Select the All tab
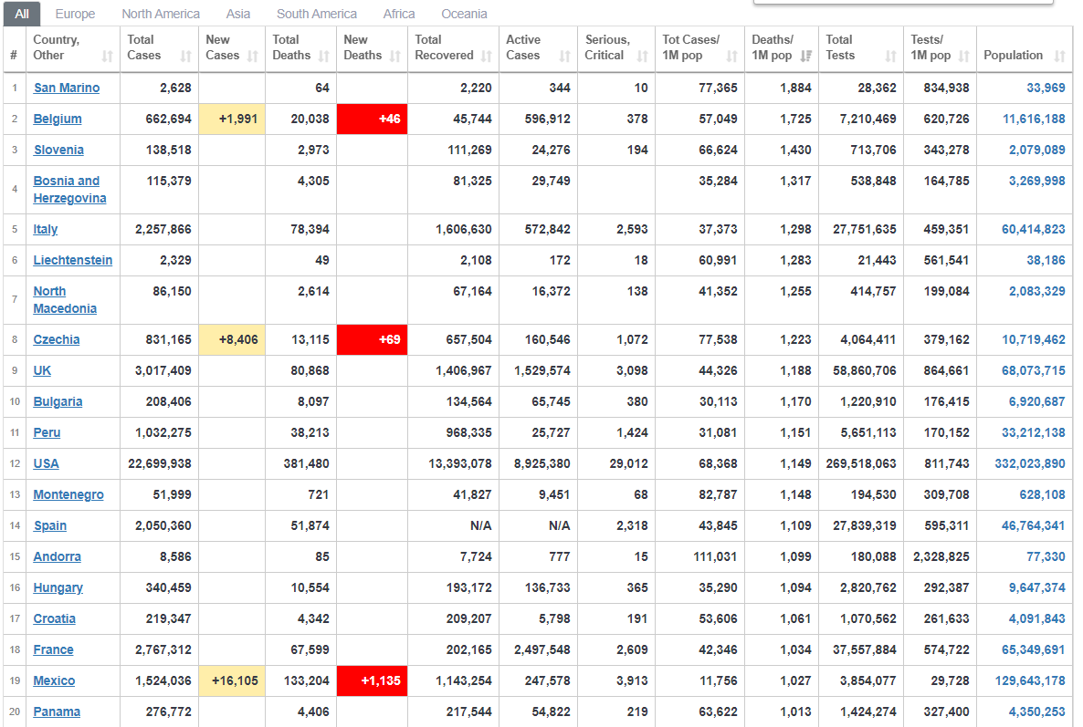1083x727 pixels. click(x=22, y=14)
